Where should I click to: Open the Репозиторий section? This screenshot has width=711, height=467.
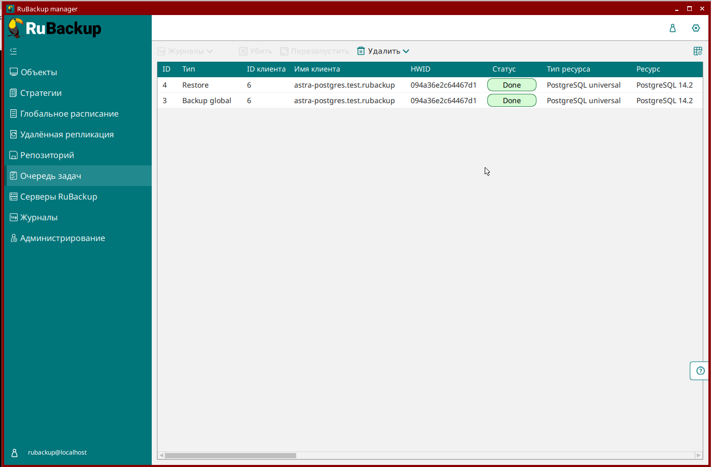[78, 155]
